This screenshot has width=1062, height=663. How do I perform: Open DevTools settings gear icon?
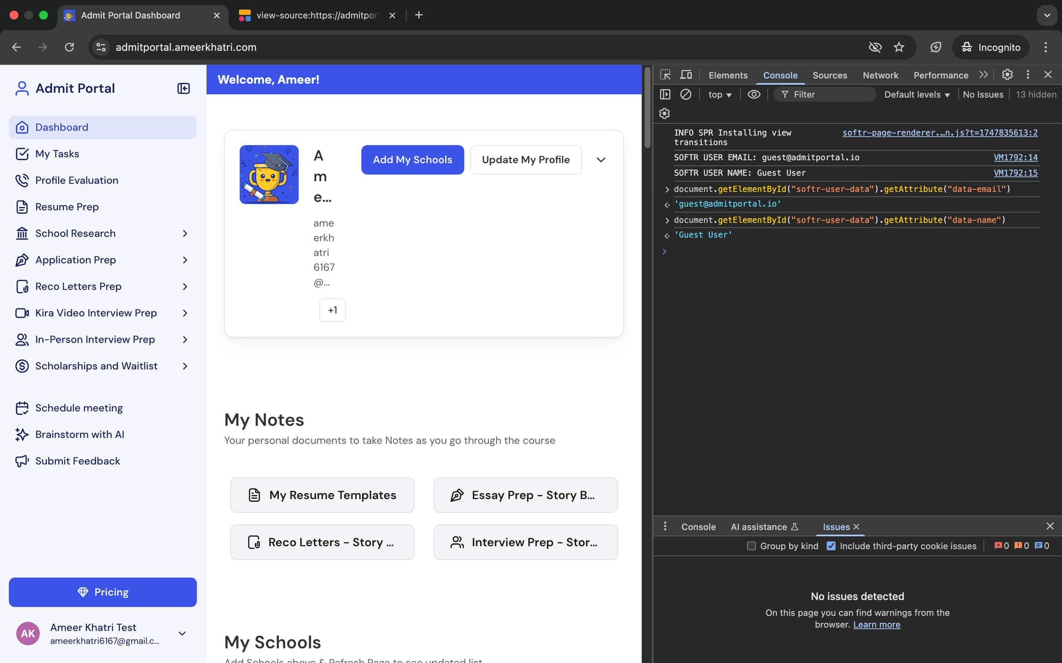(1007, 75)
